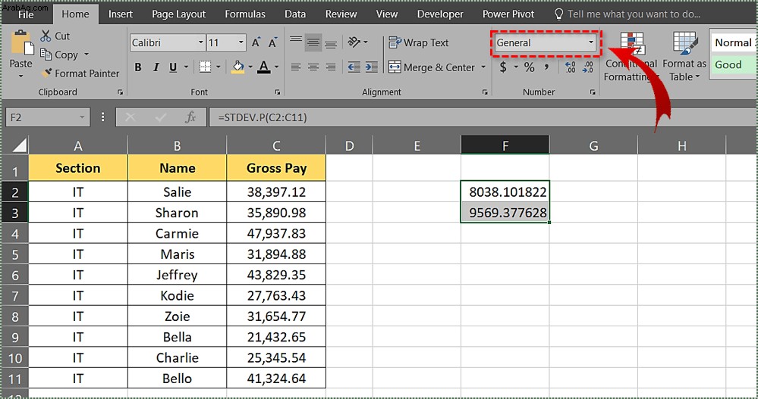Expand Copy options arrow

click(86, 55)
